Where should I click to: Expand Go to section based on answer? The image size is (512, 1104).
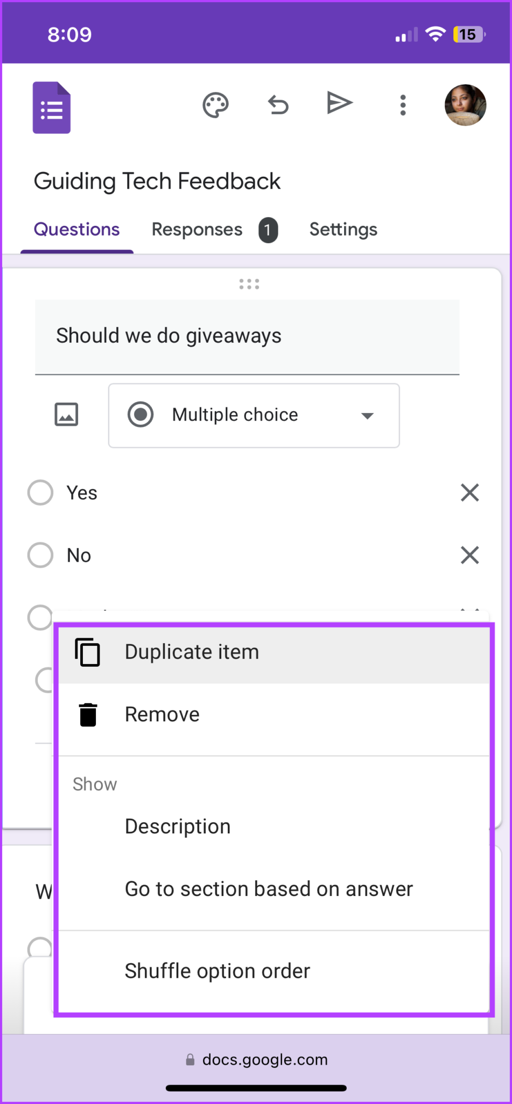pos(268,888)
